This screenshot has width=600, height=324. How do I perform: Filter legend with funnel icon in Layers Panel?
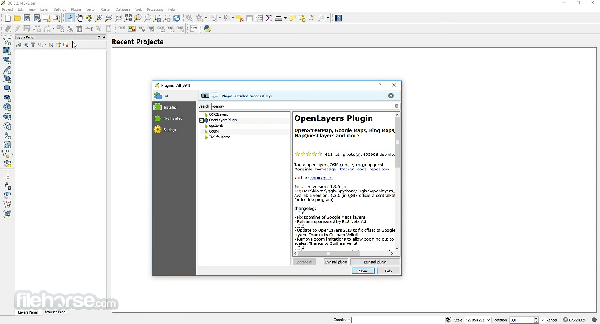click(x=33, y=45)
